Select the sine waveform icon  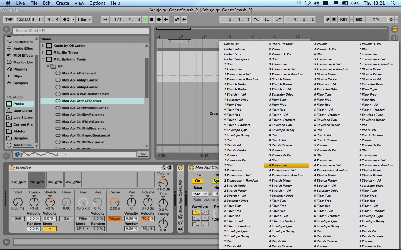(196, 212)
